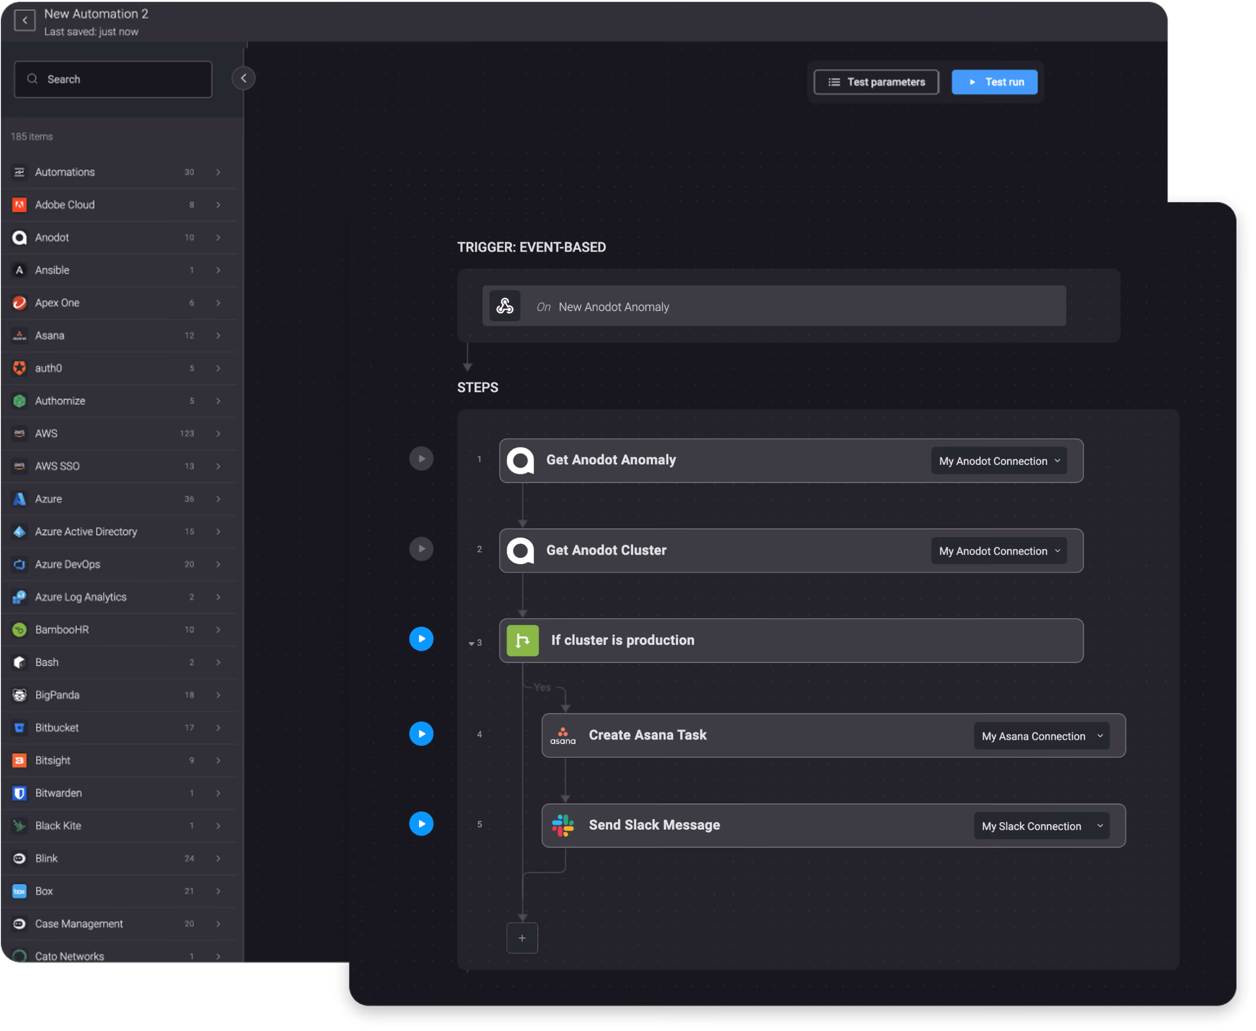Click the Bitwarden shield icon
1256x1031 pixels.
point(20,793)
